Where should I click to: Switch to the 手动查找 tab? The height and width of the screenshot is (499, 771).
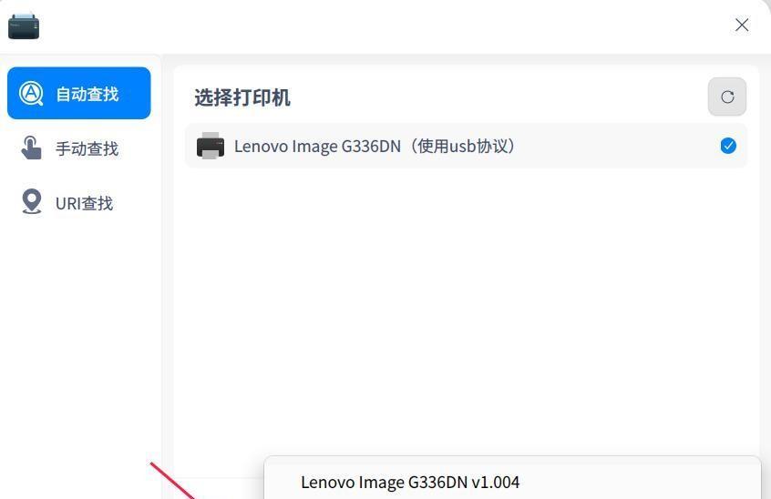79,148
